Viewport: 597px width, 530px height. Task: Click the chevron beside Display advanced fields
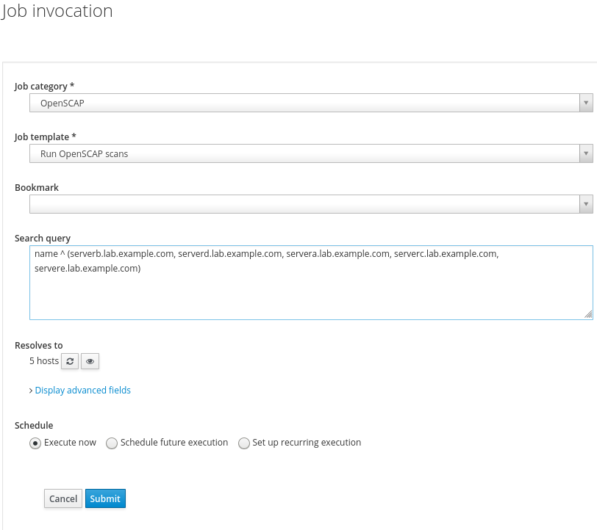tap(31, 391)
